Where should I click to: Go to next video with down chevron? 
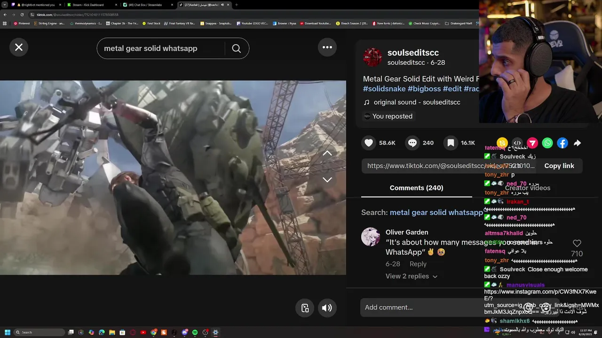(x=327, y=180)
